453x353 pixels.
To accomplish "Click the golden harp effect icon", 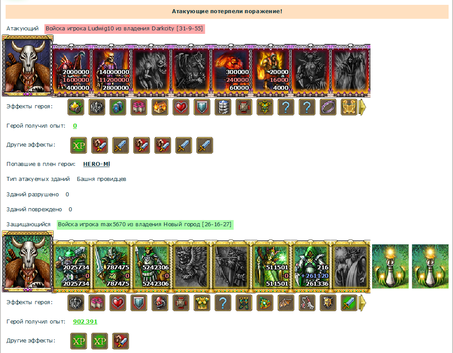I will click(x=349, y=107).
